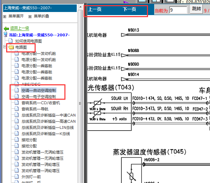The width and height of the screenshot is (210, 183).
Task: Click the 跳转 jump button
Action: pyautogui.click(x=197, y=9)
